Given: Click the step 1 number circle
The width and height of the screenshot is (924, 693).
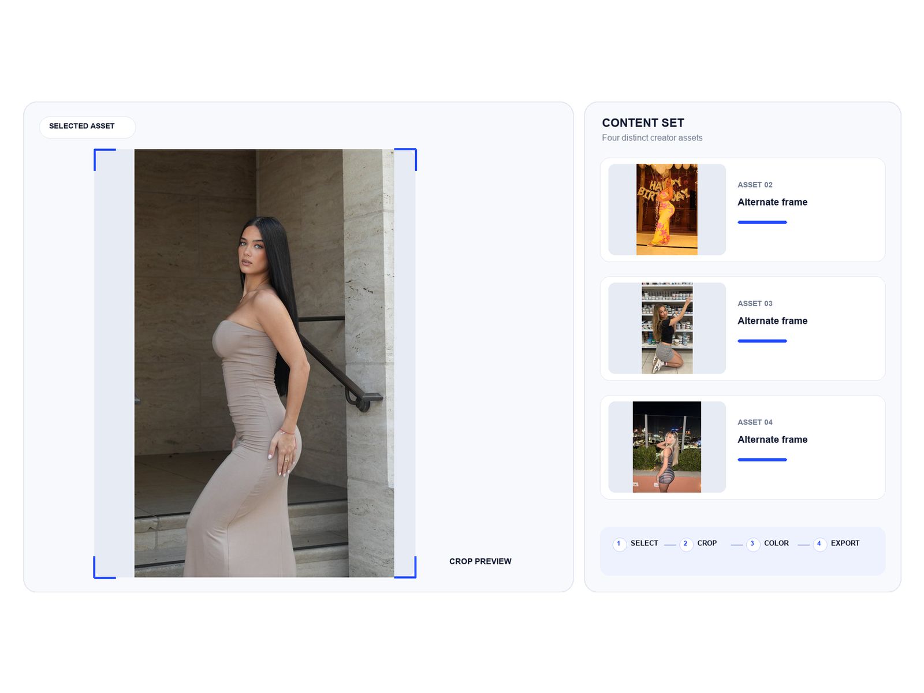Looking at the screenshot, I should click(x=619, y=544).
